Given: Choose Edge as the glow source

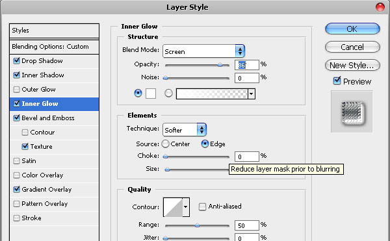Looking at the screenshot, I should [205, 144].
